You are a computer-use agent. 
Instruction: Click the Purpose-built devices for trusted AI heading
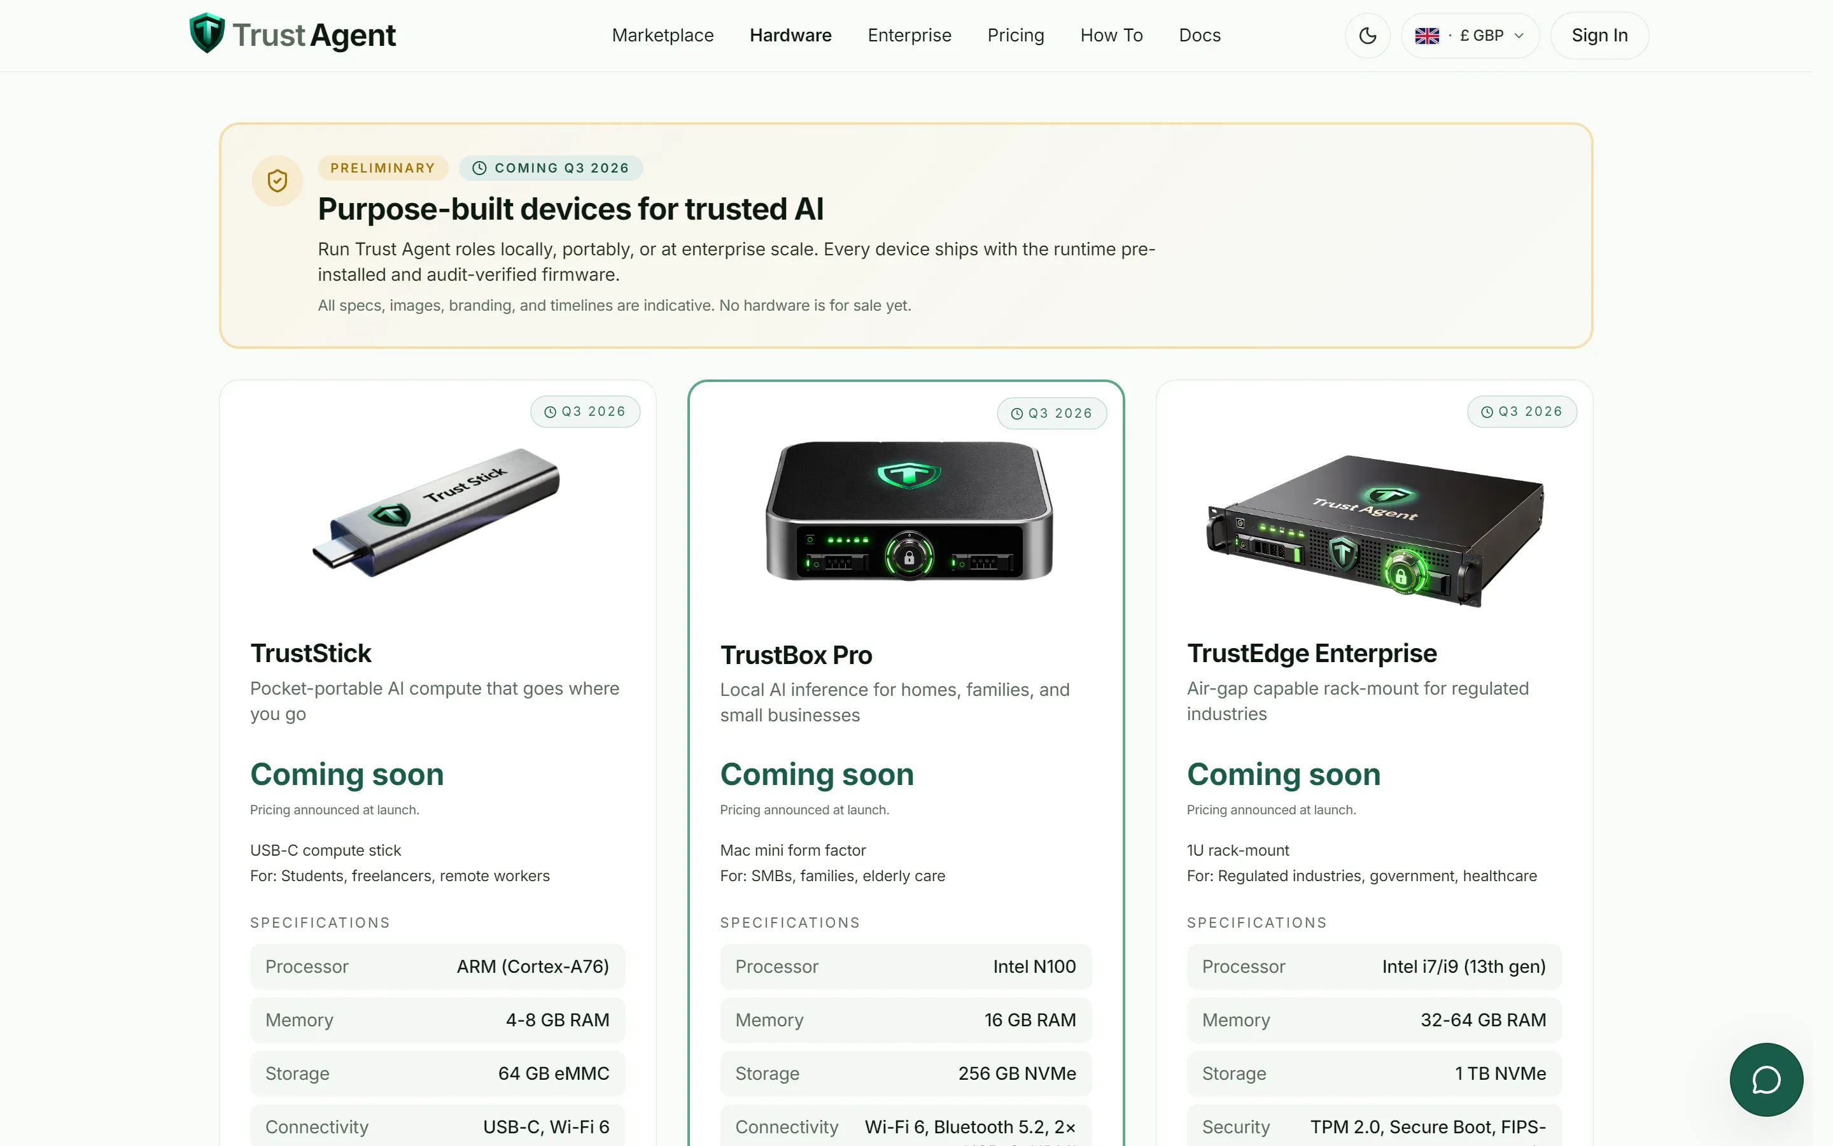[570, 209]
